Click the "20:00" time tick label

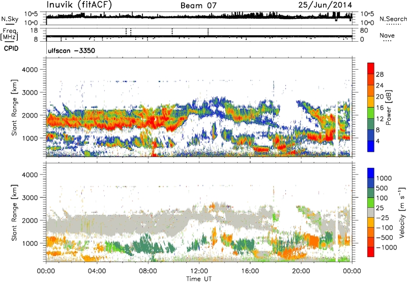[301, 271]
